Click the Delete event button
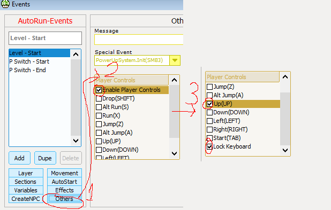This screenshot has height=210, width=331. coord(71,158)
